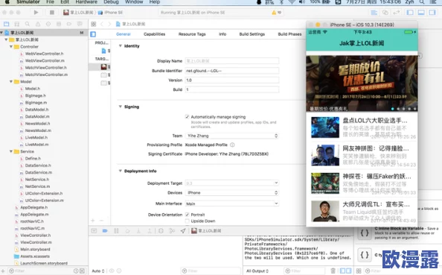Click the simulate location arrow icon

click(x=183, y=231)
